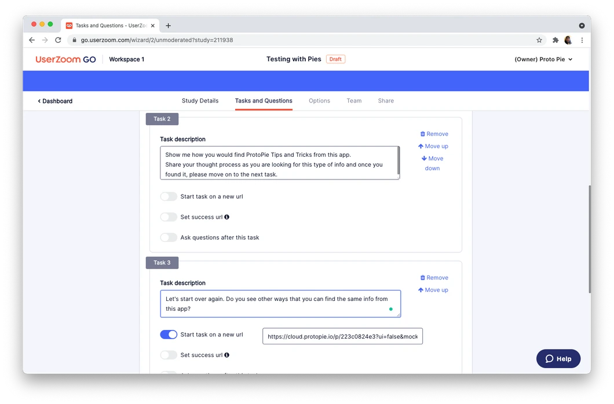Click the trash Remove icon for Task 2
Screen dimensions: 614x404
pyautogui.click(x=422, y=134)
